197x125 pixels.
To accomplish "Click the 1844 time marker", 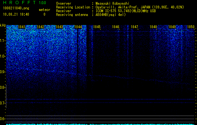I will click(x=78, y=27).
